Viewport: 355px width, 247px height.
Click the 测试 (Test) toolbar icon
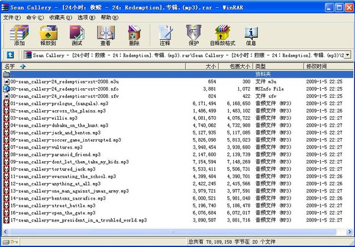point(77,36)
